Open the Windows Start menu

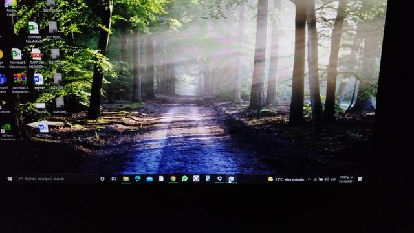click(x=10, y=179)
